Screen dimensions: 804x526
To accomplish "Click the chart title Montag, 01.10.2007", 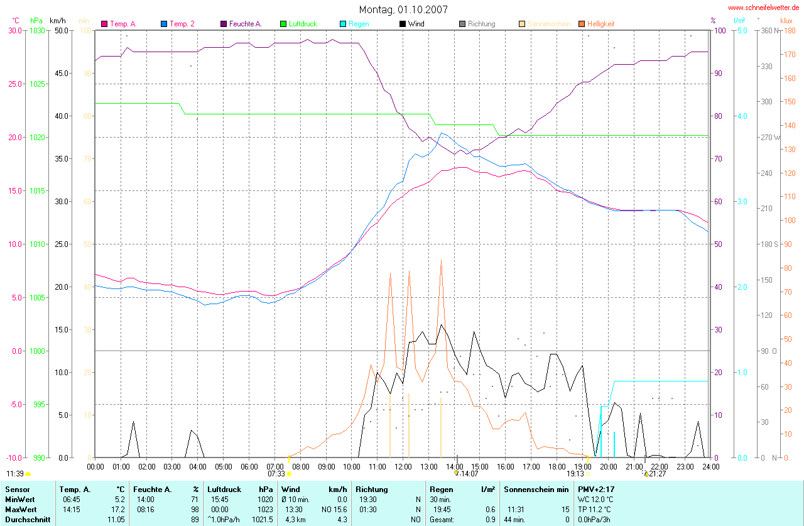I will pyautogui.click(x=403, y=9).
